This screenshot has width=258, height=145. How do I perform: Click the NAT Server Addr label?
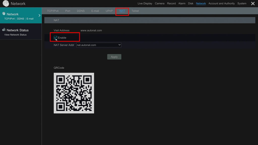tap(64, 45)
